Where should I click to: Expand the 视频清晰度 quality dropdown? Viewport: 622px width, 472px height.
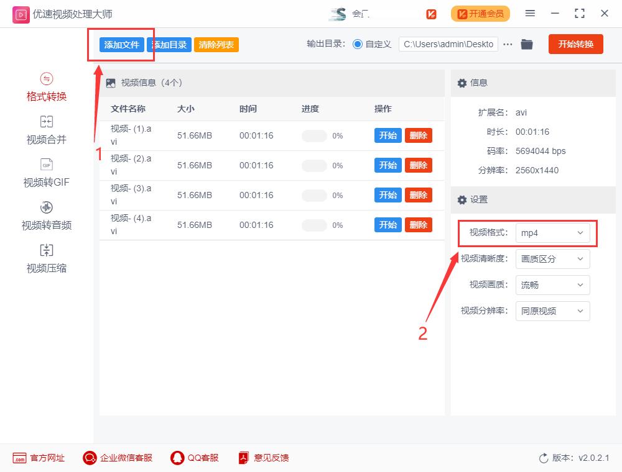[x=552, y=259]
